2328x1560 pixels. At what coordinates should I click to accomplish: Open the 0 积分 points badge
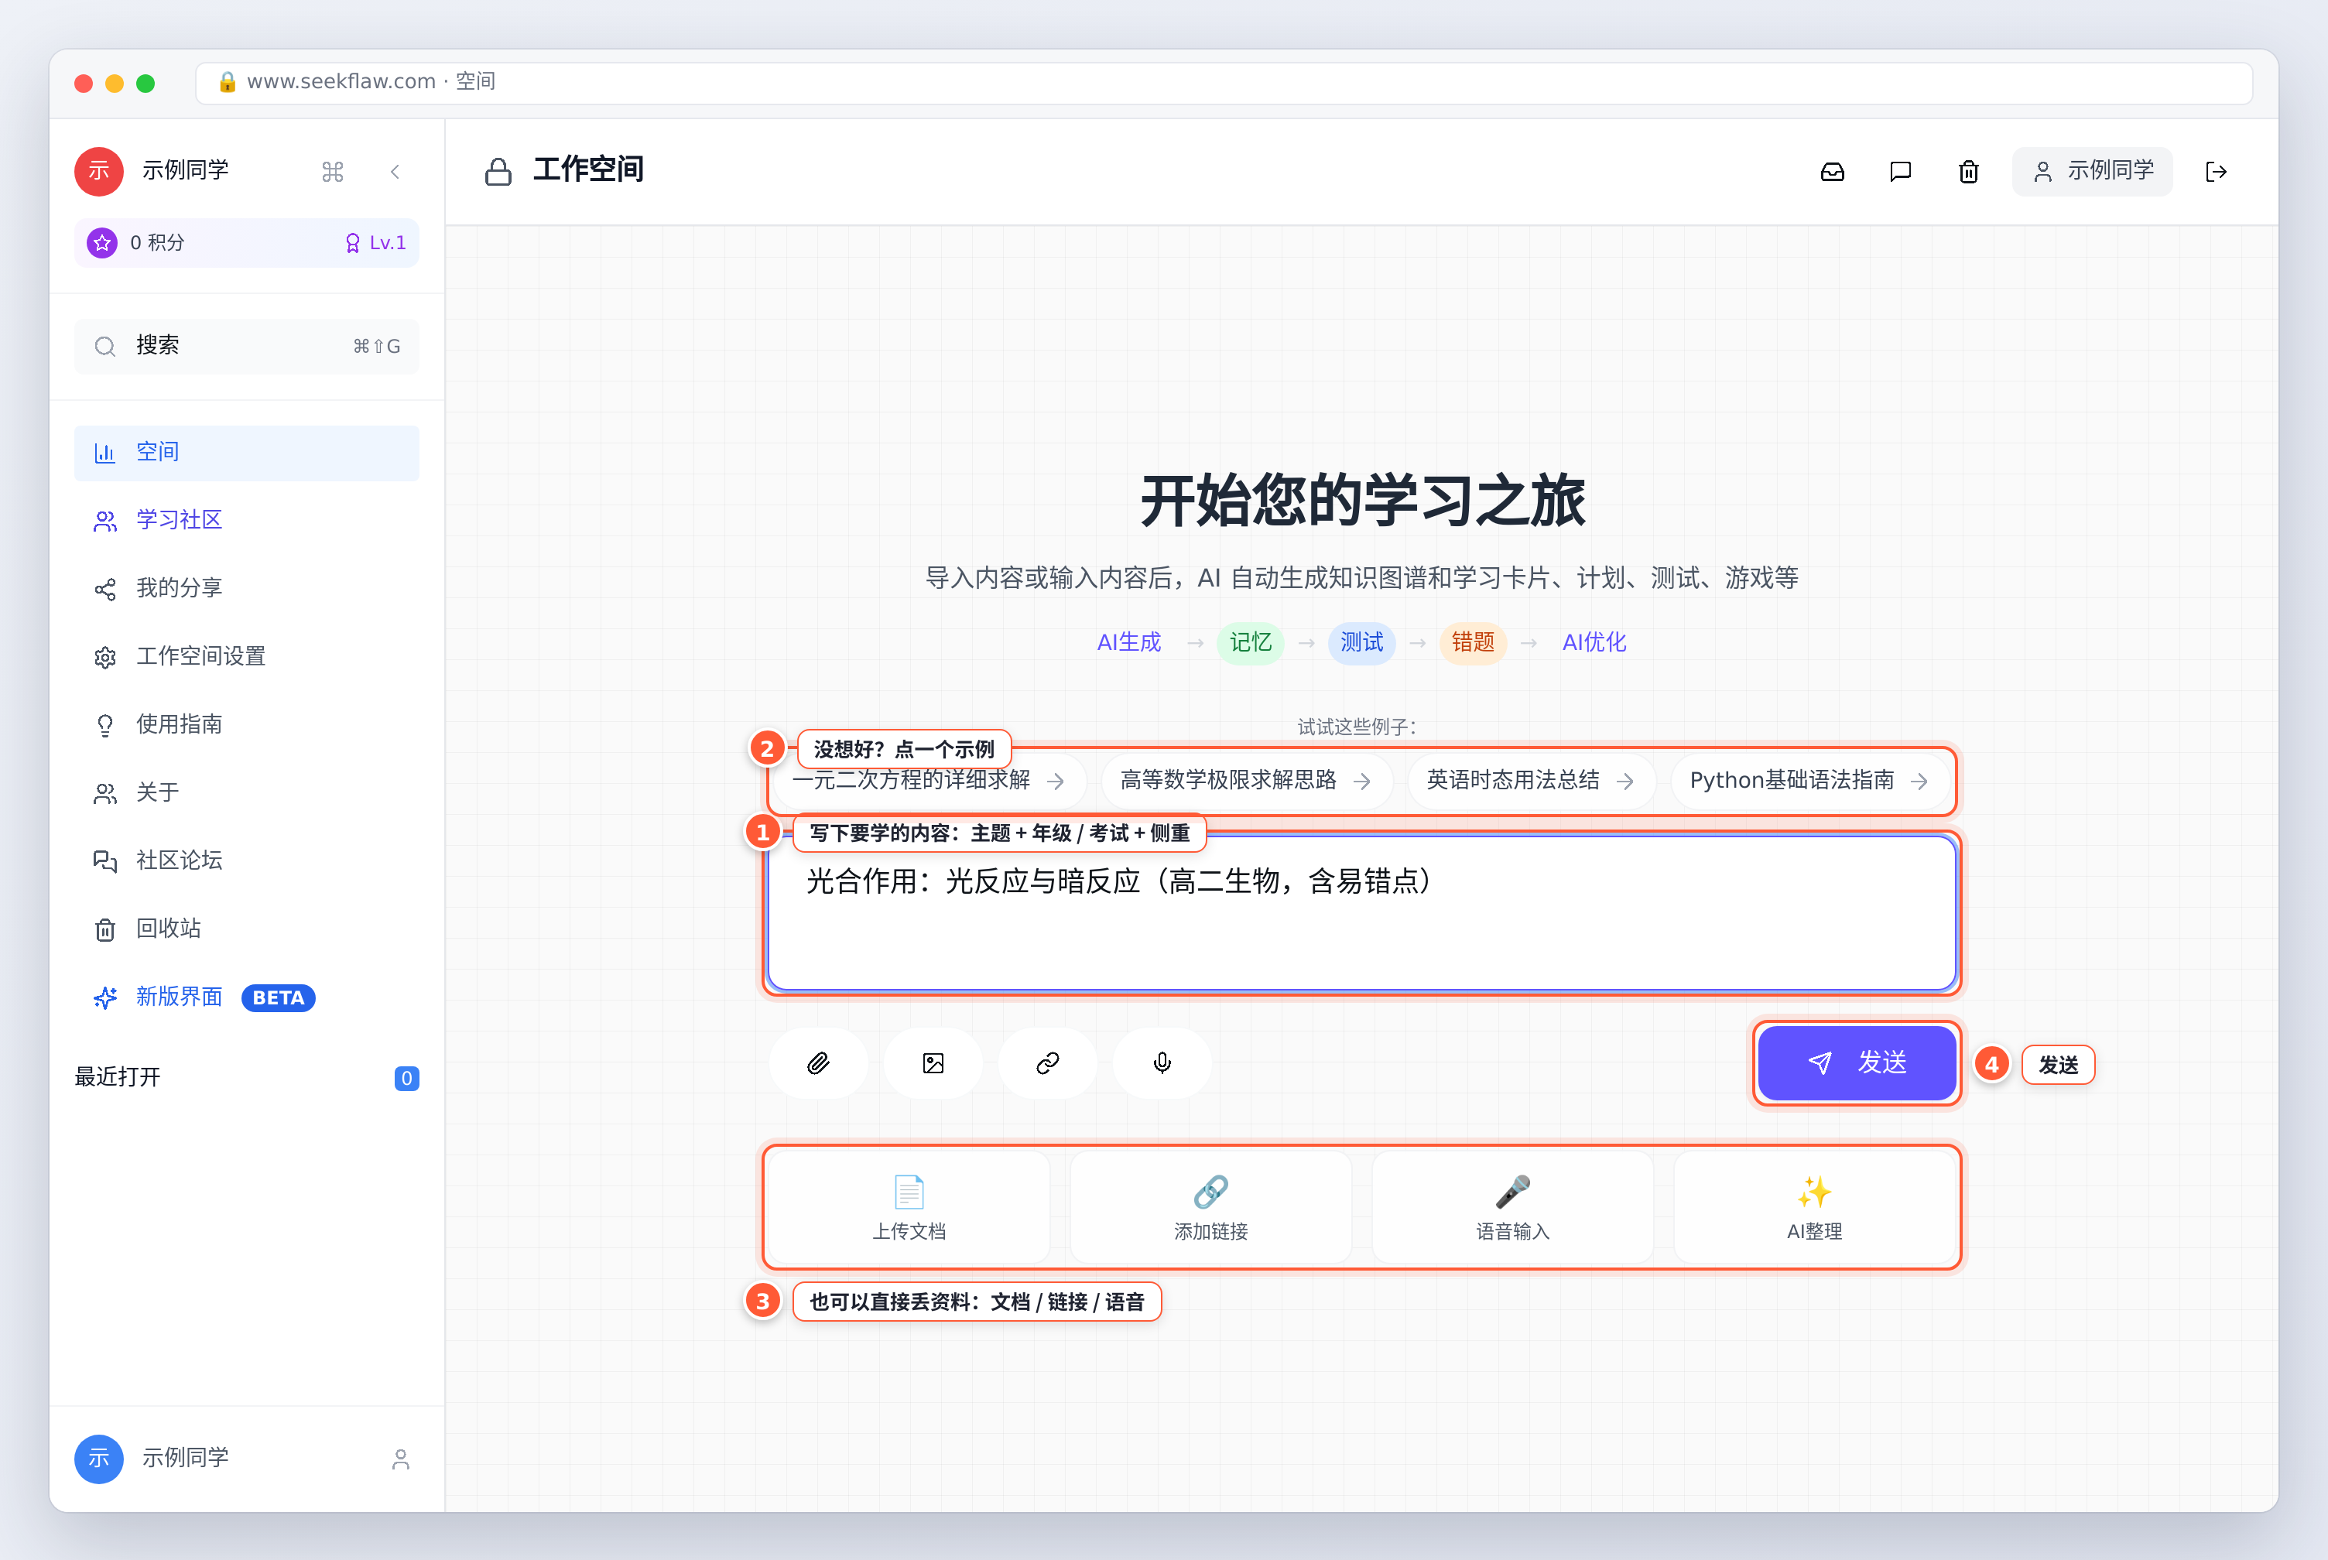coord(137,243)
